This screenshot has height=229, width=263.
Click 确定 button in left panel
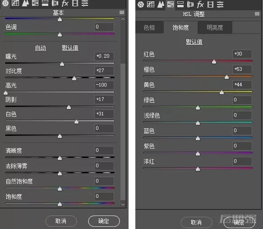coord(104,221)
